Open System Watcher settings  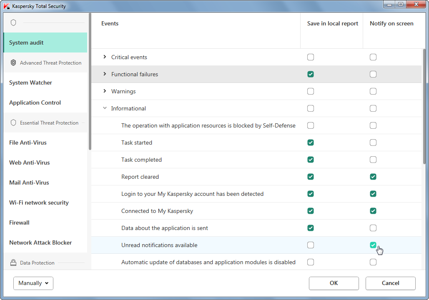click(x=45, y=82)
